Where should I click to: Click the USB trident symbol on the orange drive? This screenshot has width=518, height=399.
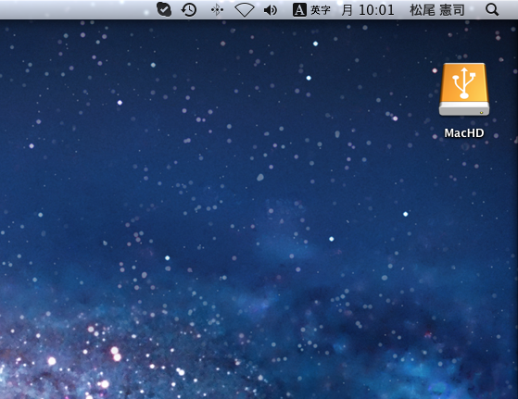coord(464,82)
